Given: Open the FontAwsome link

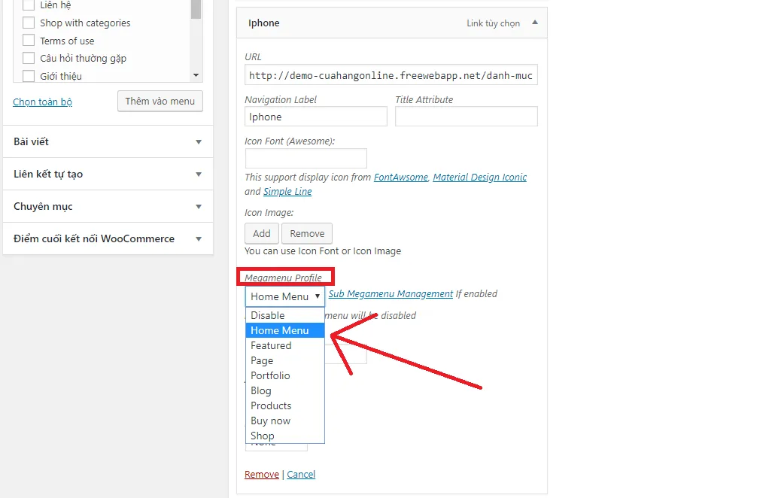Looking at the screenshot, I should (401, 177).
